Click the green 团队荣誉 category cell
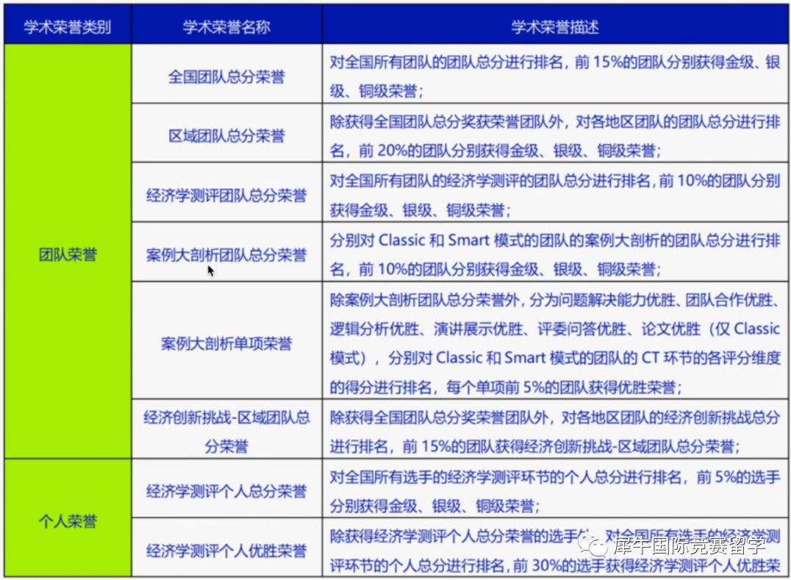Viewport: 791px width, 580px height. [x=68, y=254]
